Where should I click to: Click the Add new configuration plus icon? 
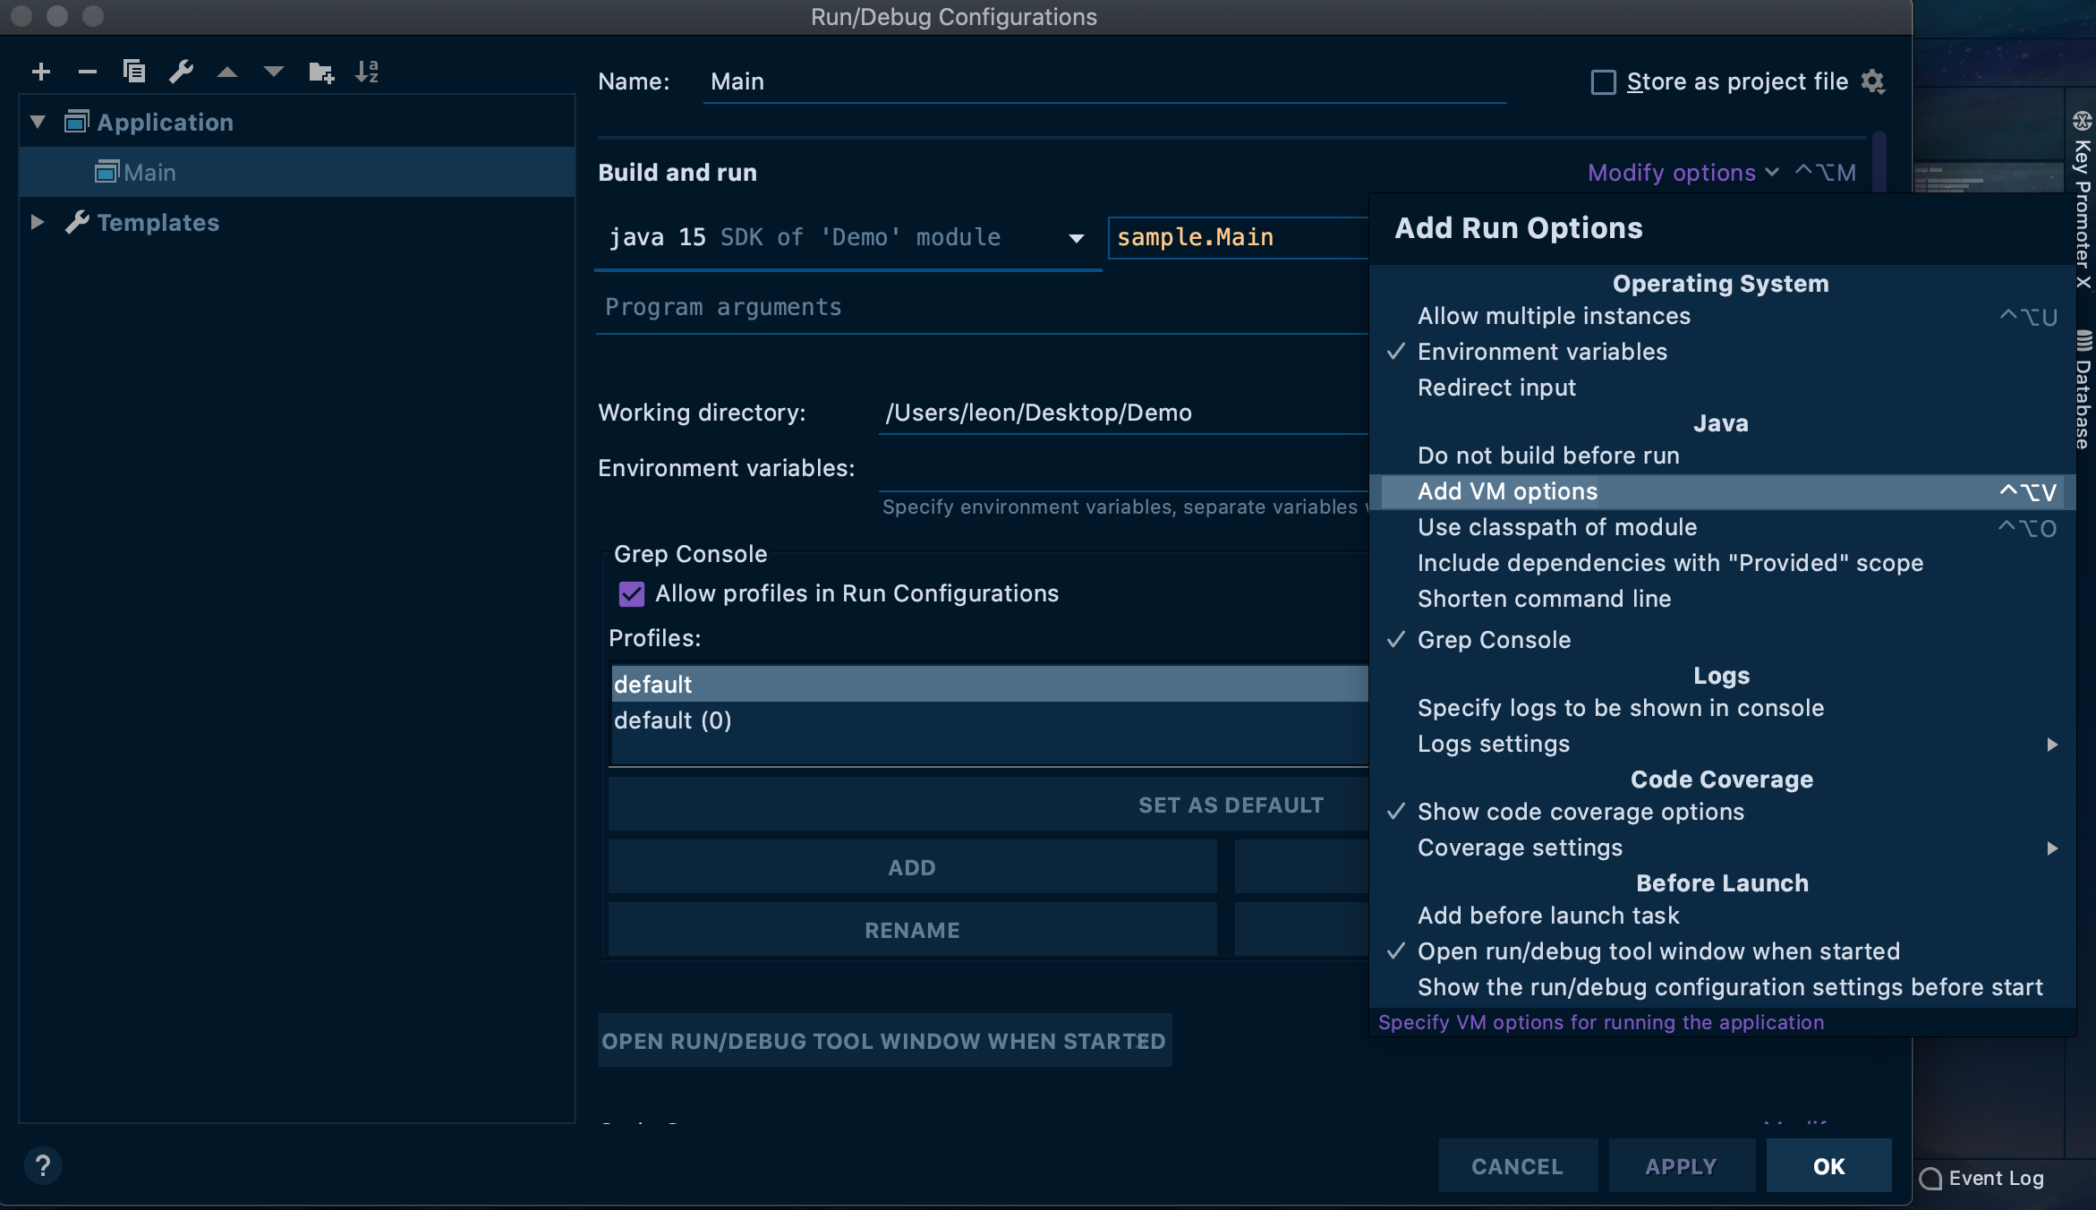(x=41, y=72)
